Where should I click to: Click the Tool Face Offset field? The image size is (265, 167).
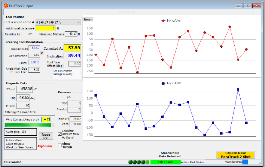click(74, 64)
